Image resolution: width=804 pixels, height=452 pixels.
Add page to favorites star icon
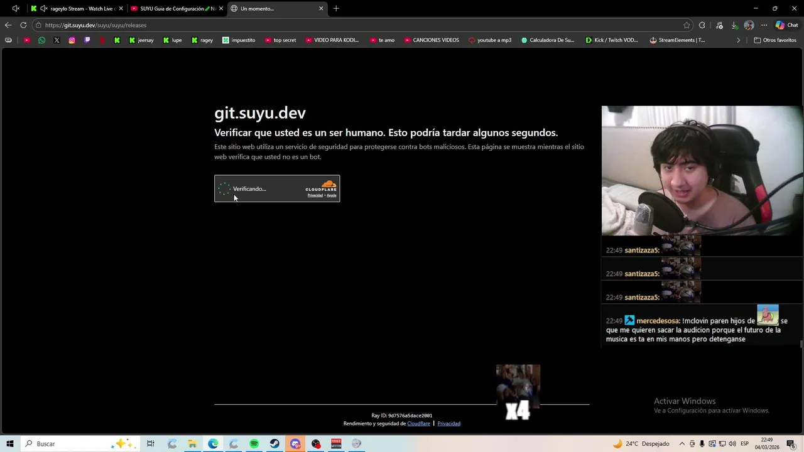coord(687,25)
